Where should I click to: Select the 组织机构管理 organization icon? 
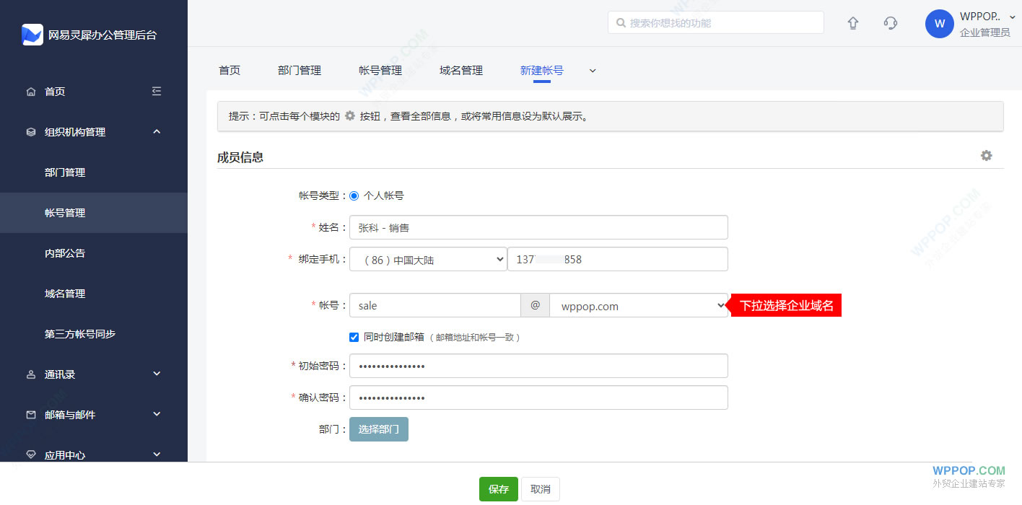coord(30,131)
